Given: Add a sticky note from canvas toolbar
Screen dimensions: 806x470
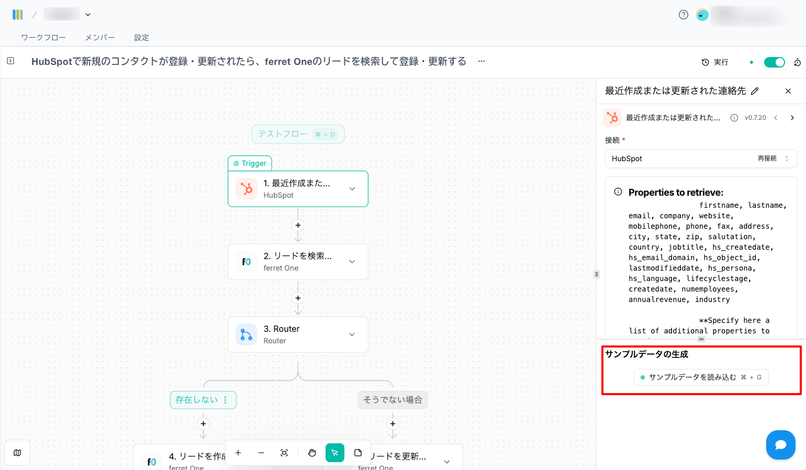Looking at the screenshot, I should 358,453.
